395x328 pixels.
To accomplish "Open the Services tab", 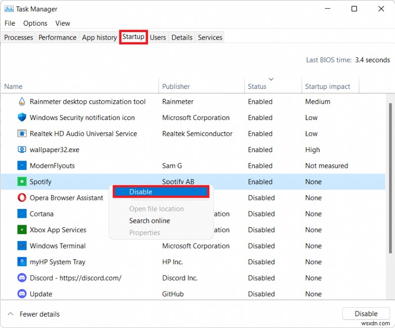I will pyautogui.click(x=210, y=38).
